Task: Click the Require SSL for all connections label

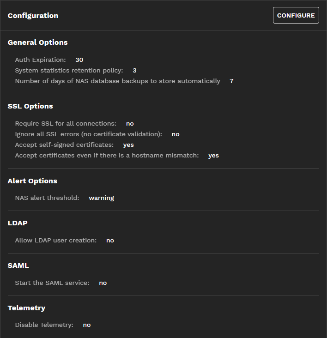Action: pyautogui.click(x=66, y=124)
